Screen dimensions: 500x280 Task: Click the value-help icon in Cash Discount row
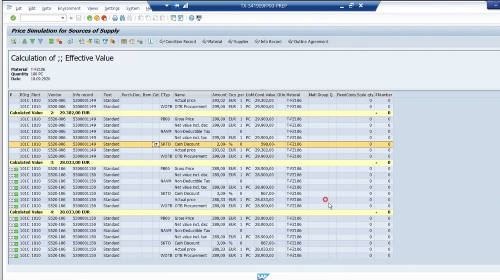click(156, 144)
